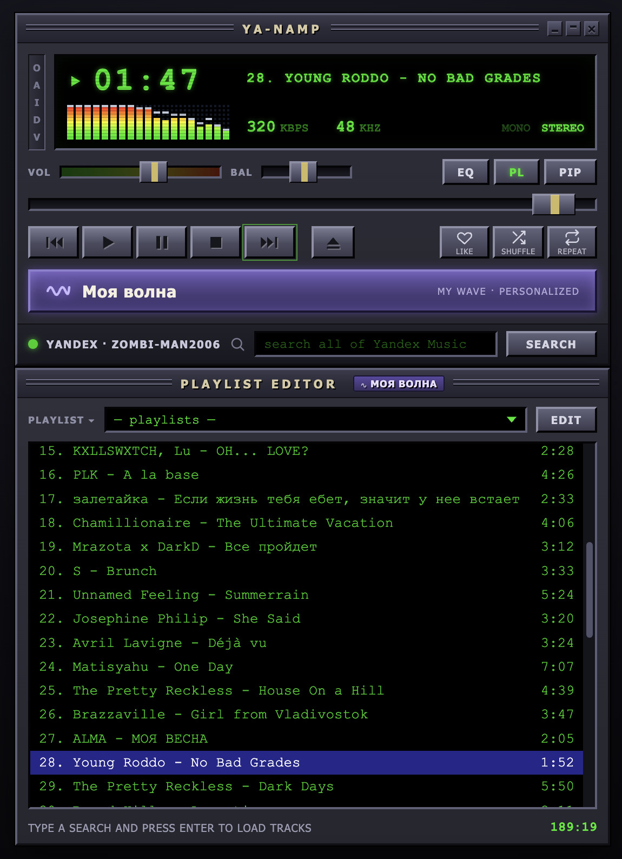Click the playlist vertical scrollbar thumb

tap(590, 590)
